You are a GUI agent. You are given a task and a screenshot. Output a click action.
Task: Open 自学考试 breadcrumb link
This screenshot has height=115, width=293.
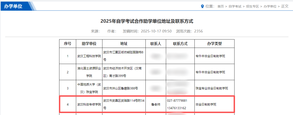pos(235,6)
